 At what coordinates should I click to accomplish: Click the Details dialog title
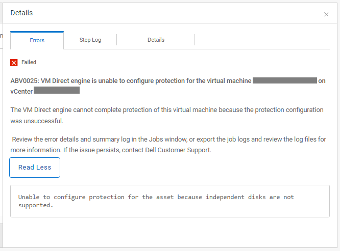pos(21,13)
